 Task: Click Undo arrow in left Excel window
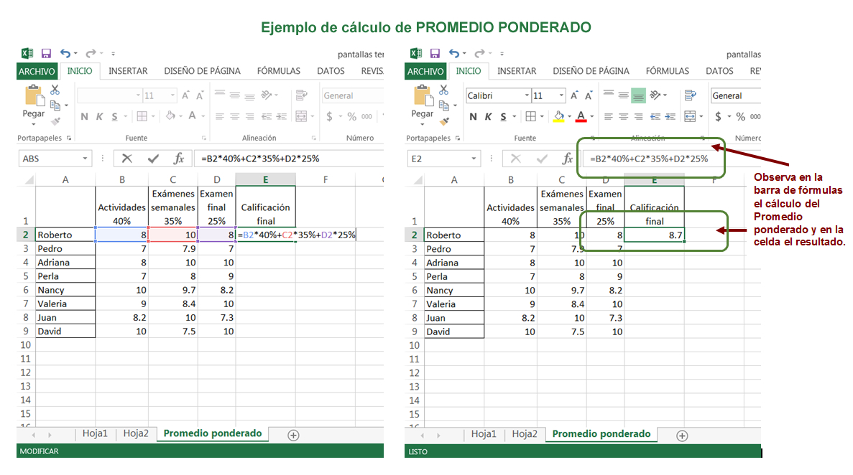click(65, 53)
